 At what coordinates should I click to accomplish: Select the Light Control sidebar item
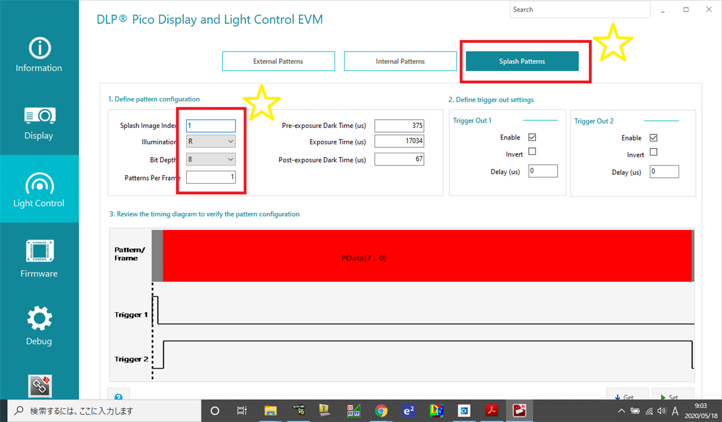pyautogui.click(x=39, y=189)
